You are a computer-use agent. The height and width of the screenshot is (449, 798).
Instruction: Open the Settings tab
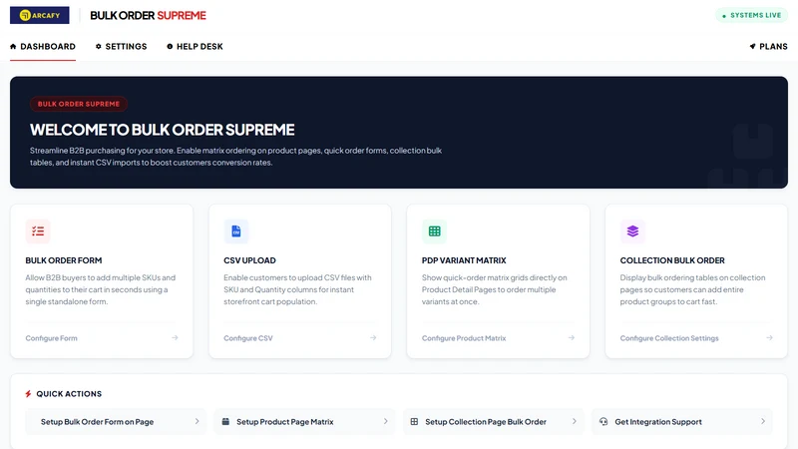tap(121, 46)
